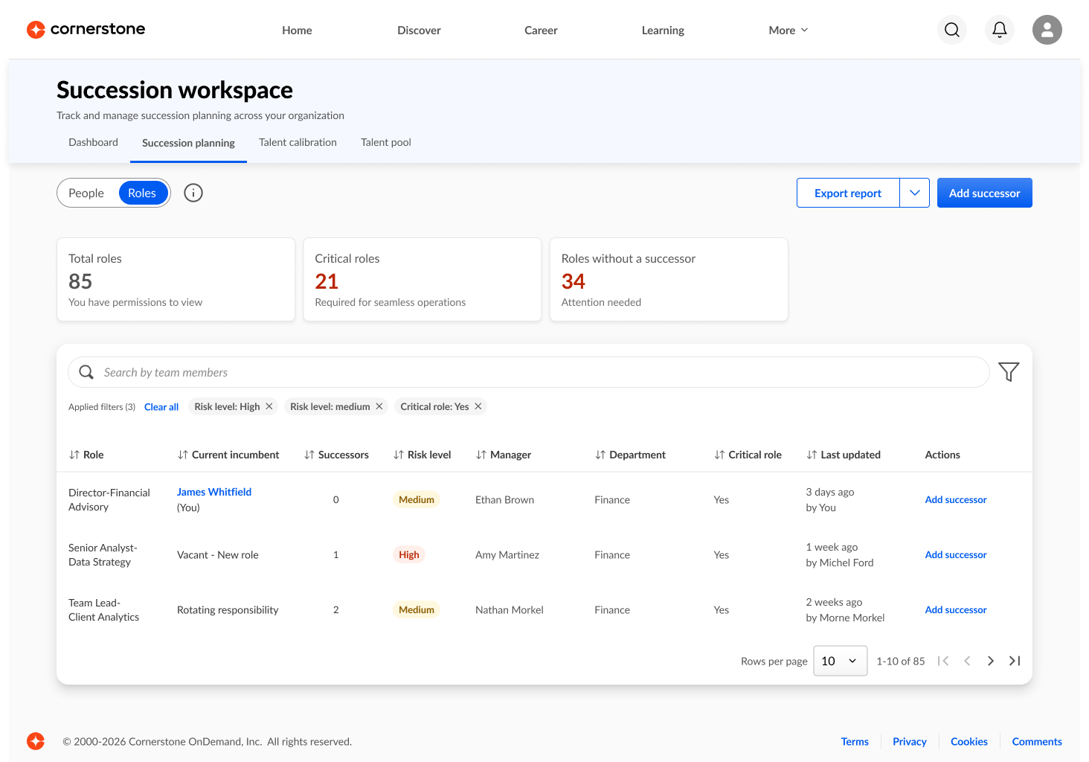Click the Medium risk badge for Director-Financial Advisory
1089x762 pixels.
[x=417, y=499]
